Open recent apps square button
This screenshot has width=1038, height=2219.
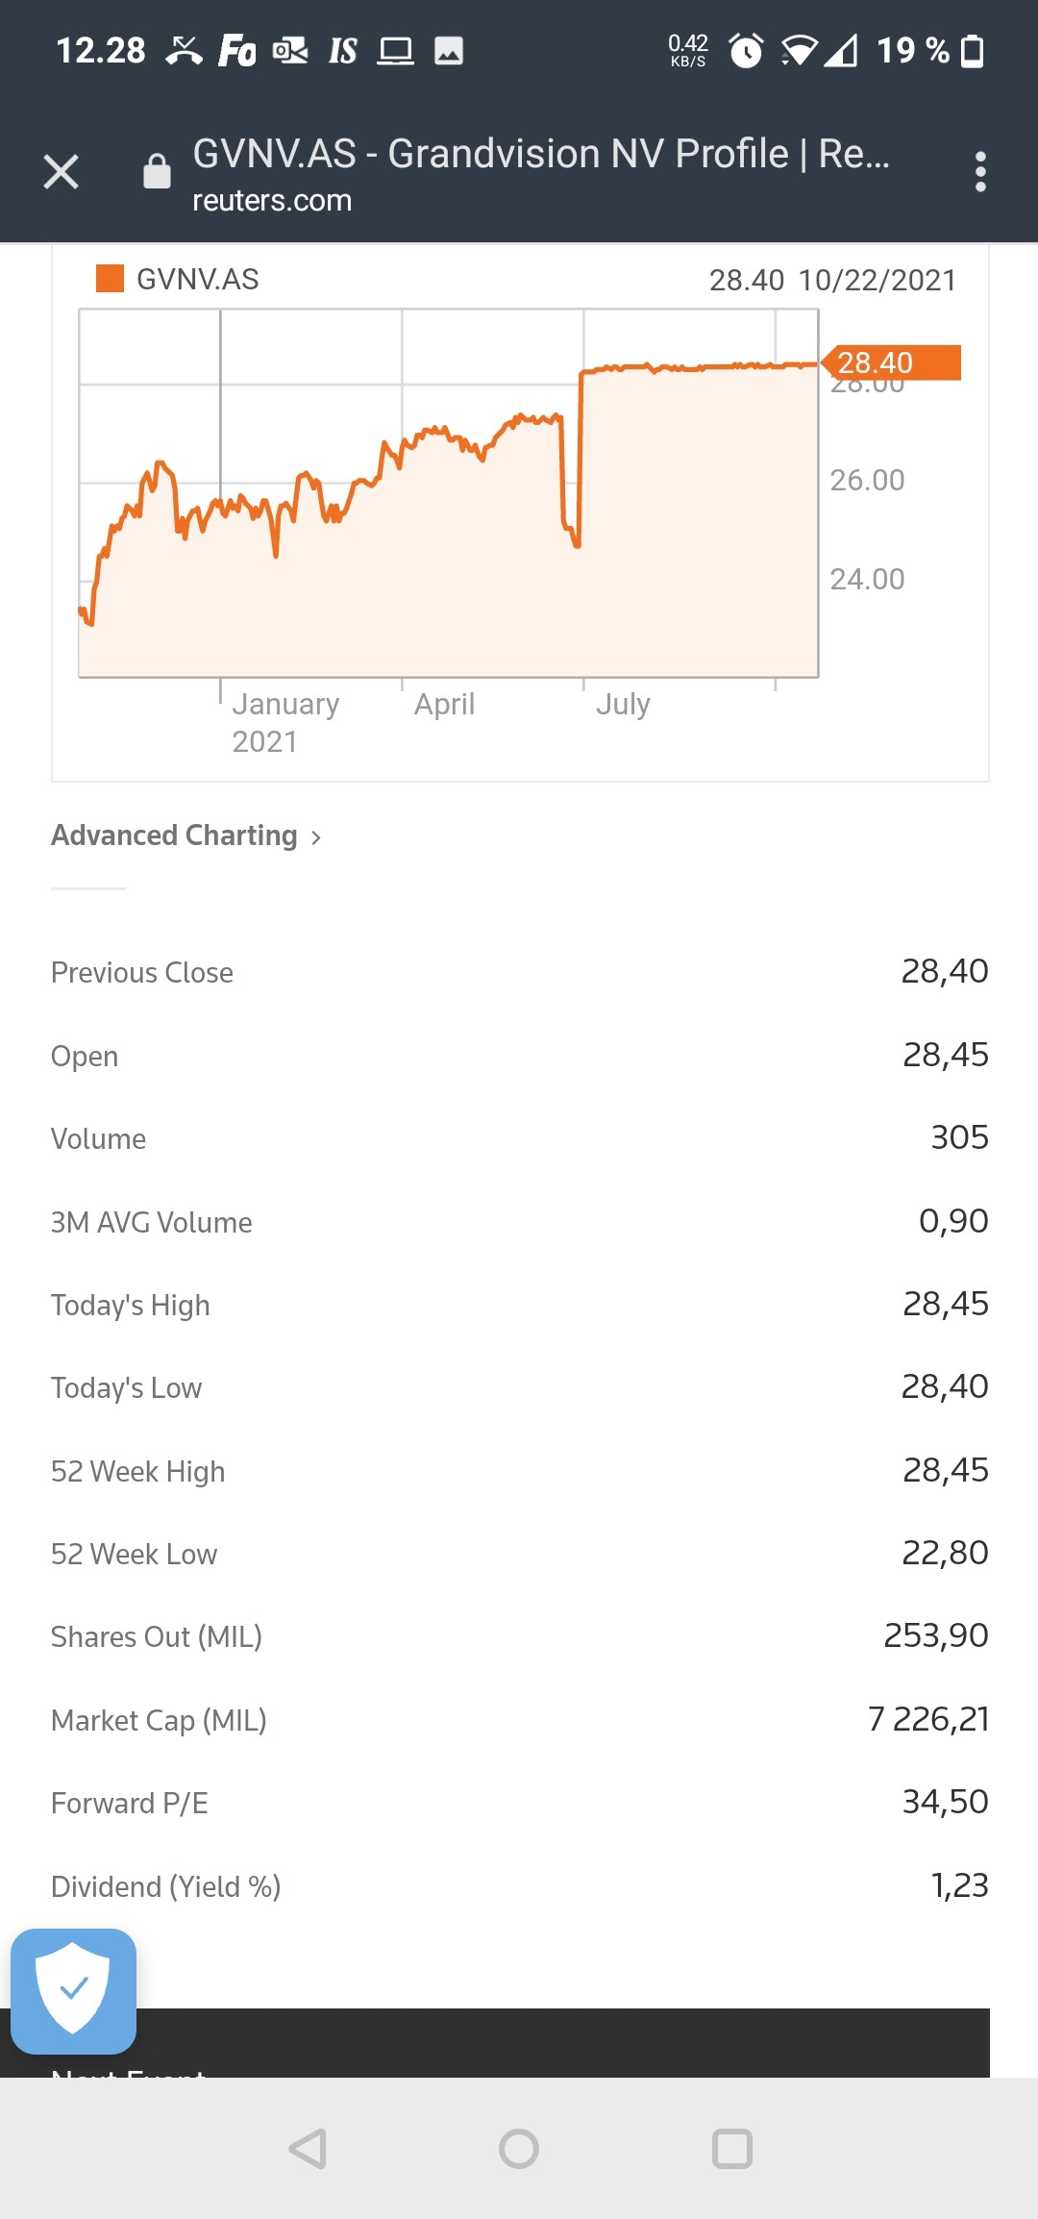731,2149
